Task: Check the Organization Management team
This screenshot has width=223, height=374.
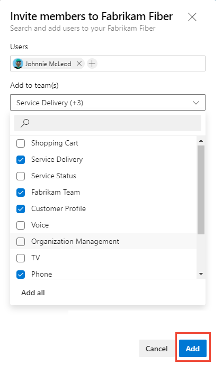Action: 21,242
